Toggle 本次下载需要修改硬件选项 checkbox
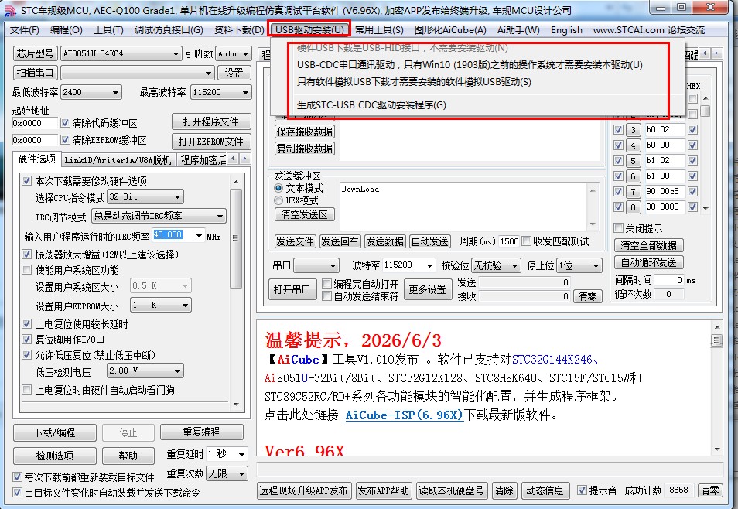 click(x=27, y=180)
